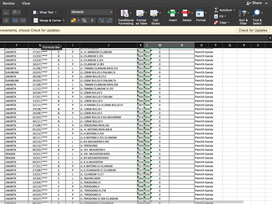Click the Clear eraser icon
Image resolution: width=272 pixels, height=204 pixels.
coord(216,23)
